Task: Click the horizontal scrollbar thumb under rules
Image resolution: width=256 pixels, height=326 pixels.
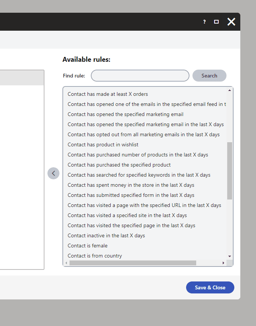Action: tap(133, 263)
